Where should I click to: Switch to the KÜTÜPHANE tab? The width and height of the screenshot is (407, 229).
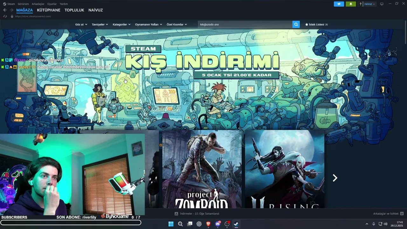[x=49, y=10]
